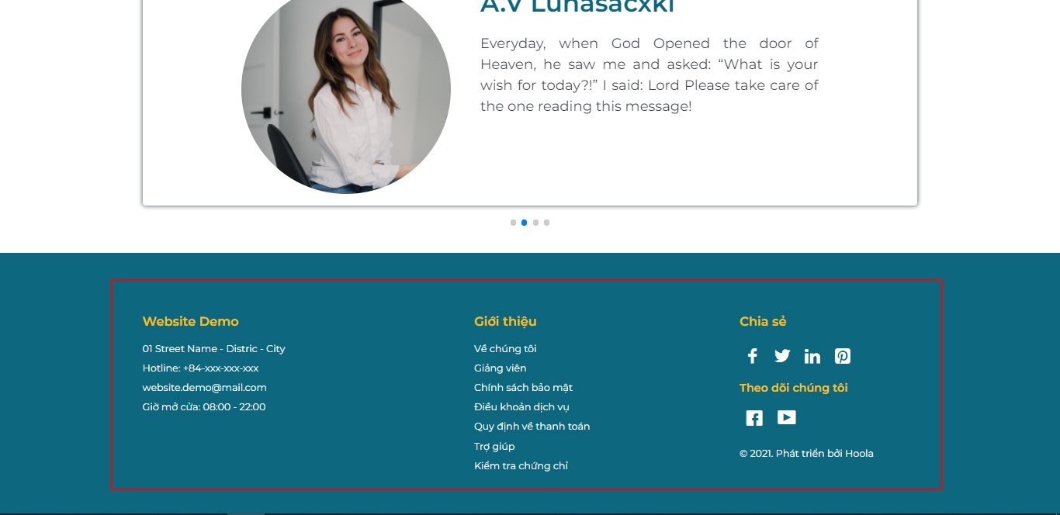
Task: Open Kiểm tra chứng chỉ link
Action: click(x=521, y=466)
